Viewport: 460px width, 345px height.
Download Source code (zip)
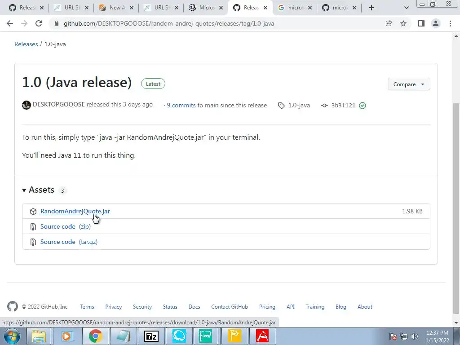[x=66, y=226]
